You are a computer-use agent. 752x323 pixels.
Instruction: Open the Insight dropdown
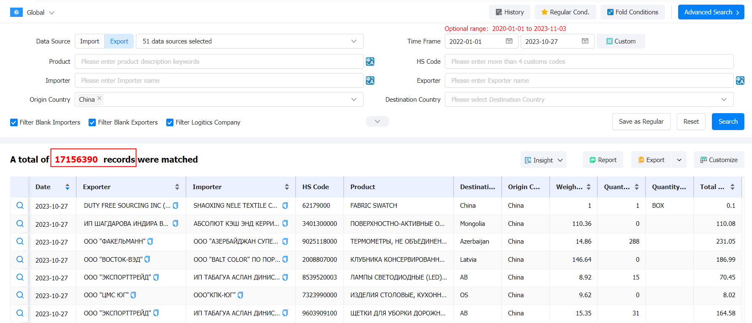[544, 160]
